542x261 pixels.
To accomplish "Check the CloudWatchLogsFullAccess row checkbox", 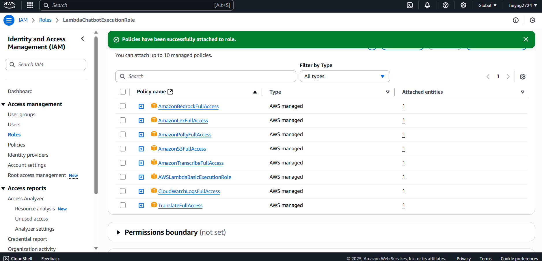I will [x=123, y=191].
